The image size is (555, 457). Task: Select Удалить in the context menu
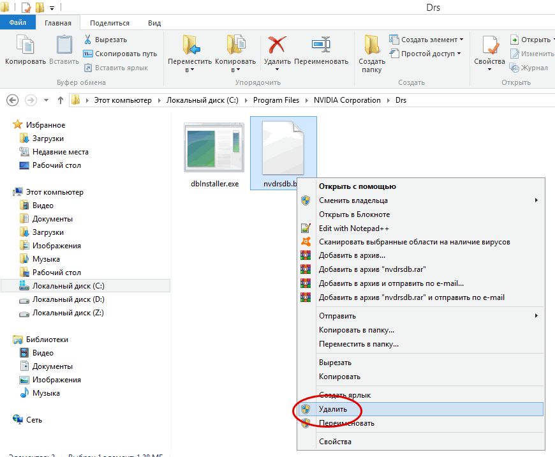[333, 409]
